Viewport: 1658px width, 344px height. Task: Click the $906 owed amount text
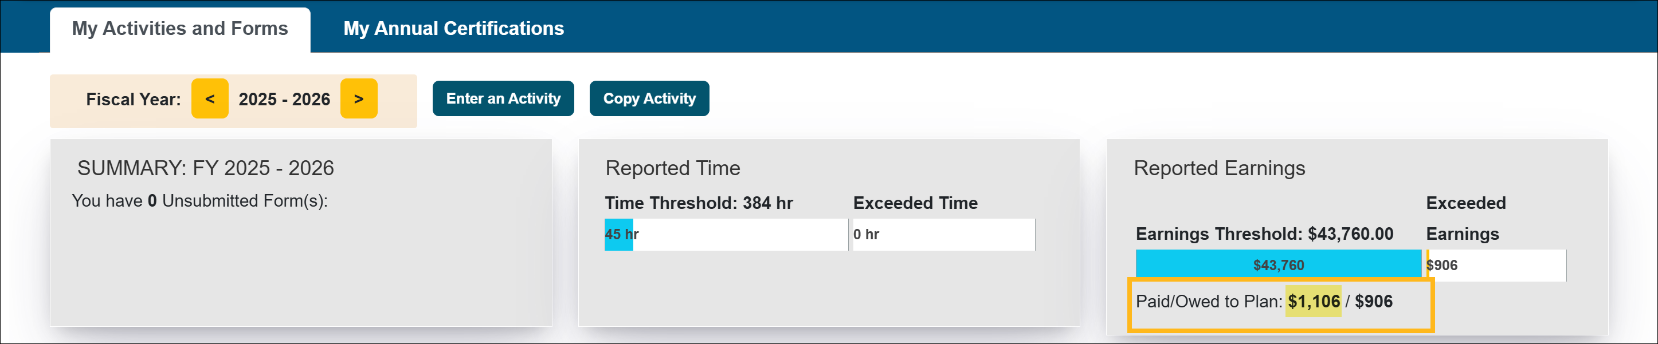click(1374, 302)
